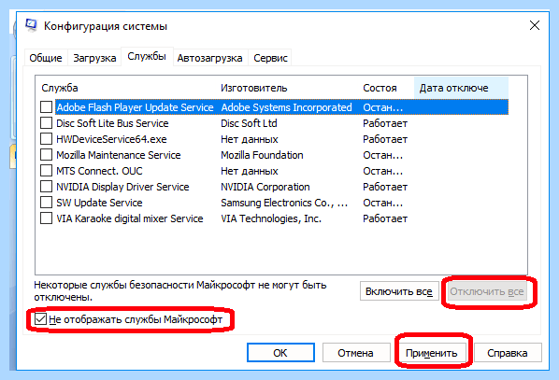
Task: Click Остан… status in MTS Connect row
Action: tap(383, 171)
